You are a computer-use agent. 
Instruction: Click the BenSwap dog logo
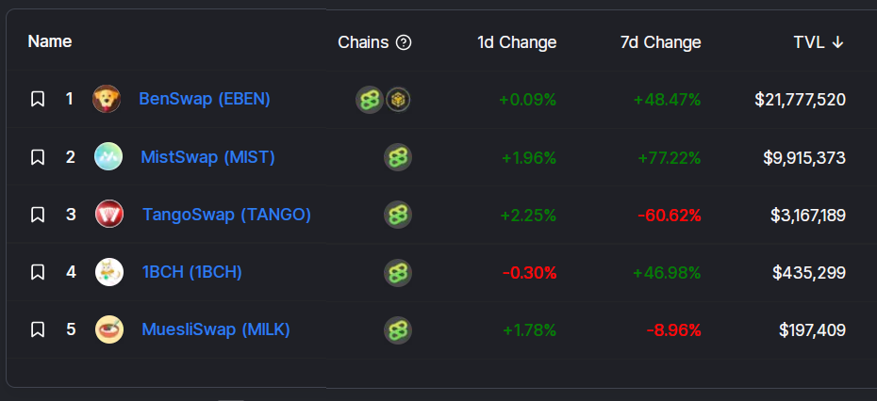(x=107, y=99)
